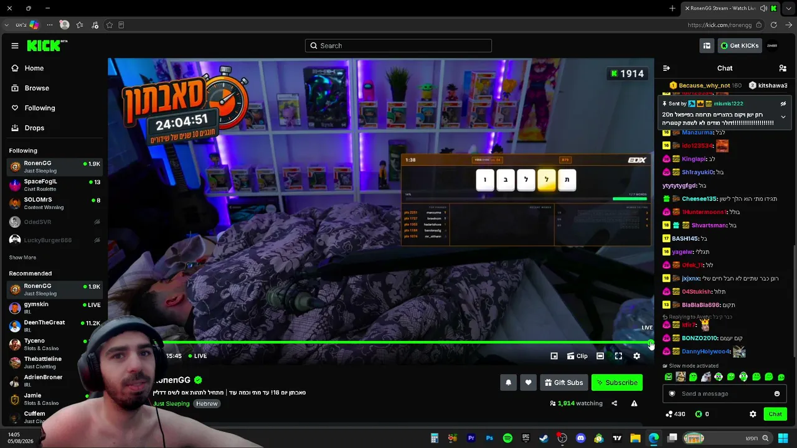The width and height of the screenshot is (797, 448).
Task: Click the Get KICKs button
Action: pos(739,45)
